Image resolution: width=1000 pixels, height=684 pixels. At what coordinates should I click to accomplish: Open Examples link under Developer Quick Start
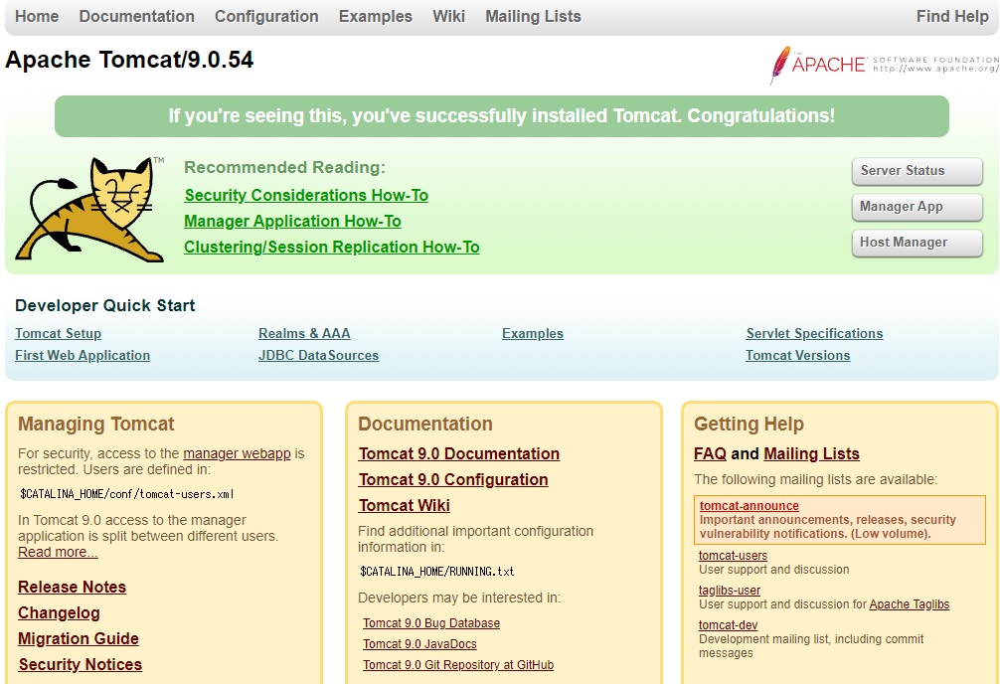coord(533,334)
